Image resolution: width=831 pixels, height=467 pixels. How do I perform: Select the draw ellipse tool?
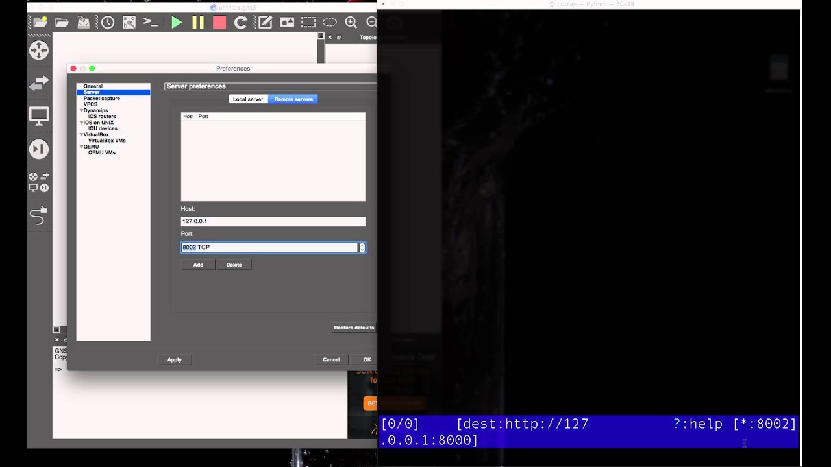coord(330,23)
